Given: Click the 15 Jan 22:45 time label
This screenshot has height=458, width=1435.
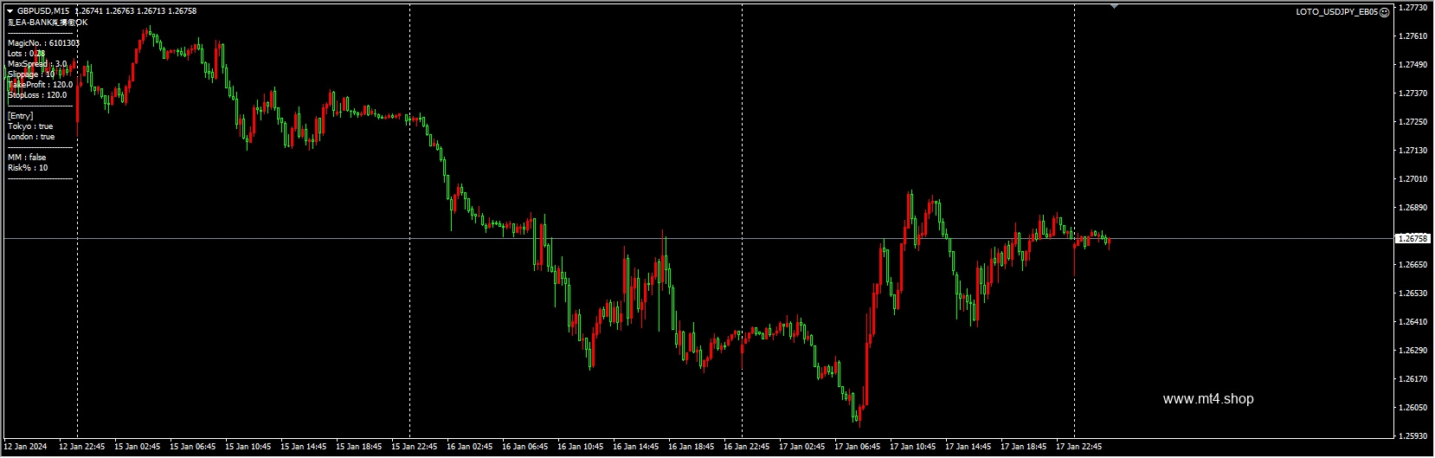Looking at the screenshot, I should click(x=414, y=448).
